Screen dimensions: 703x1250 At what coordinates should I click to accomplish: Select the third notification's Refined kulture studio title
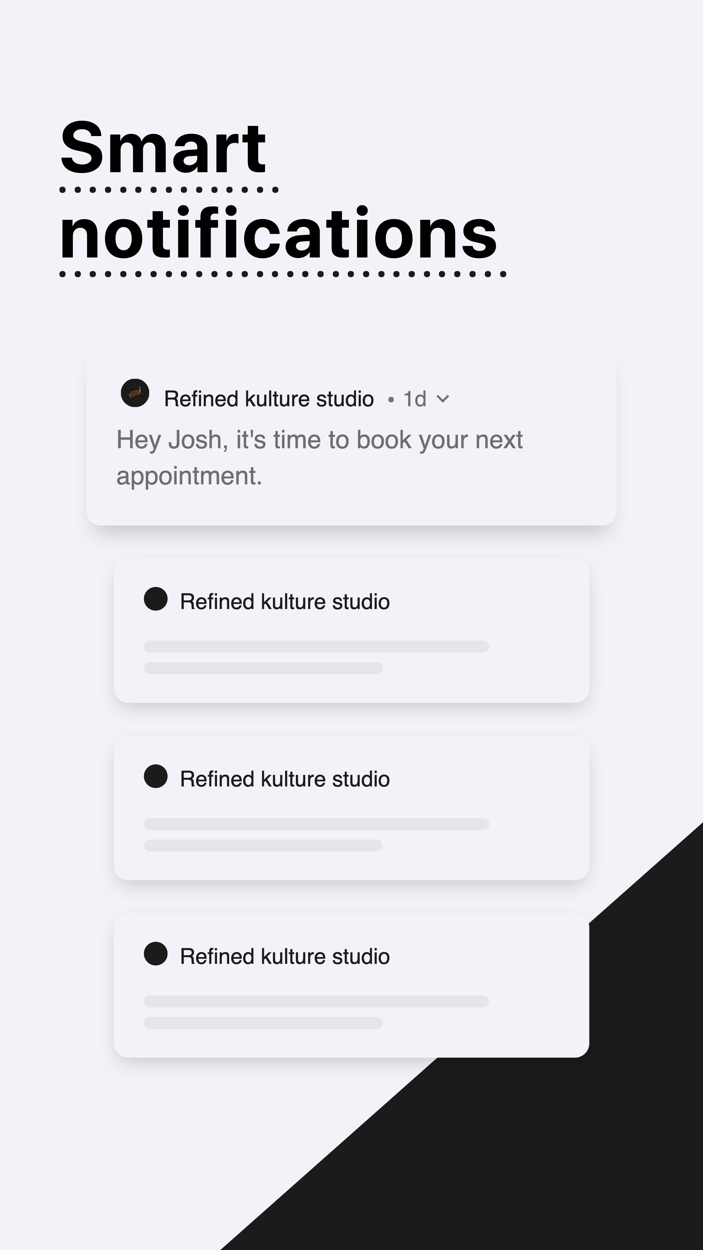pos(285,779)
